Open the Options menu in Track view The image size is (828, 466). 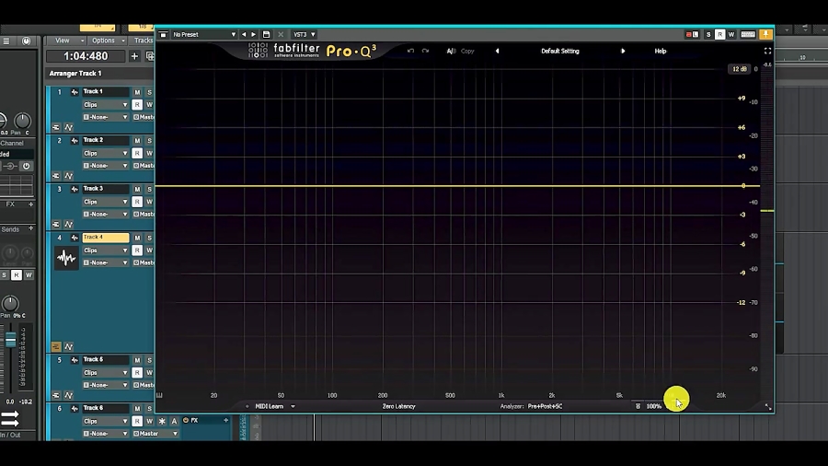pyautogui.click(x=108, y=41)
